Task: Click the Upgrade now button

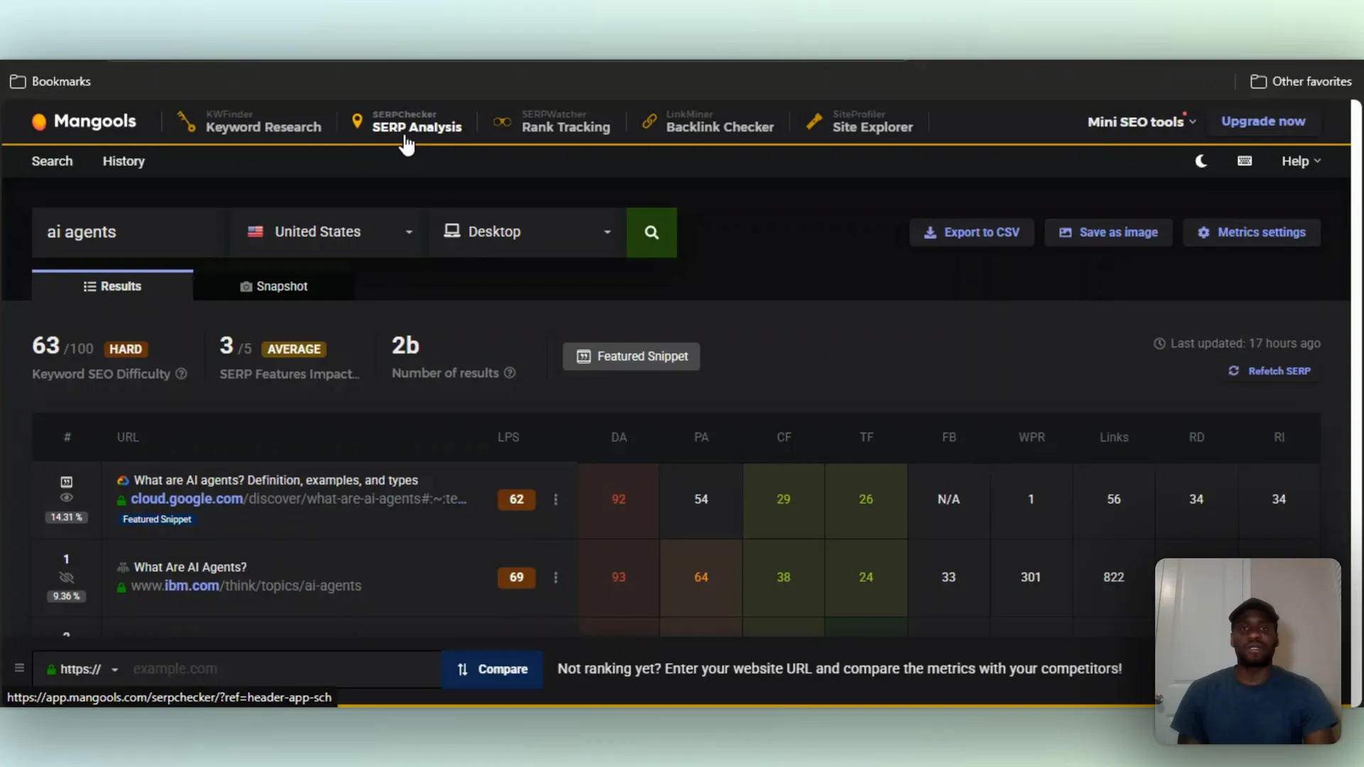Action: (x=1263, y=121)
